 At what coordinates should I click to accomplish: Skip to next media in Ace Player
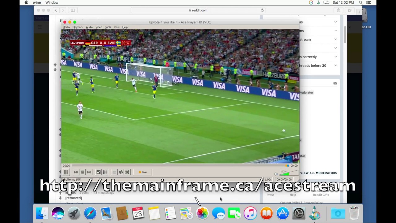point(89,172)
